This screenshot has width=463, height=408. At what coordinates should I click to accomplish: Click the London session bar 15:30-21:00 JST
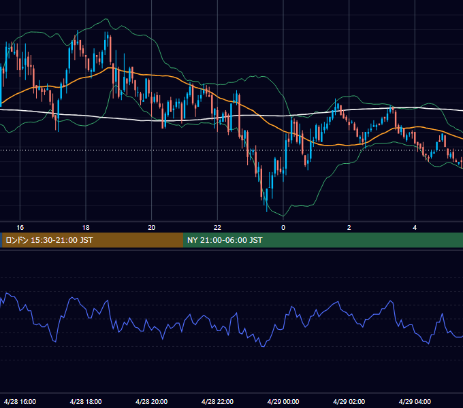(93, 240)
